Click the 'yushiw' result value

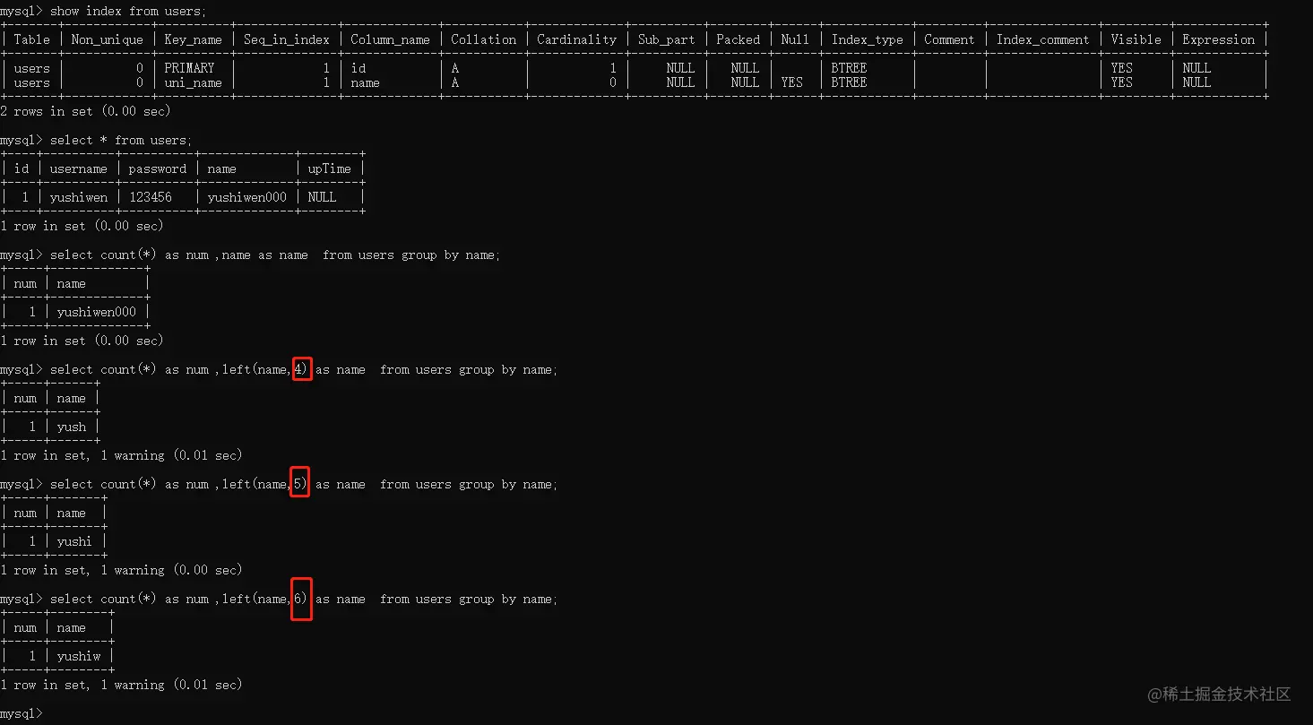(x=78, y=656)
